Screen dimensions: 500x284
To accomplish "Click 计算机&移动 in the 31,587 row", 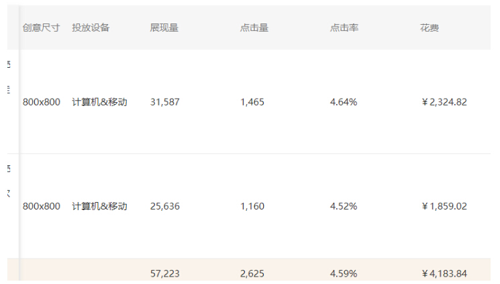I will click(x=99, y=102).
